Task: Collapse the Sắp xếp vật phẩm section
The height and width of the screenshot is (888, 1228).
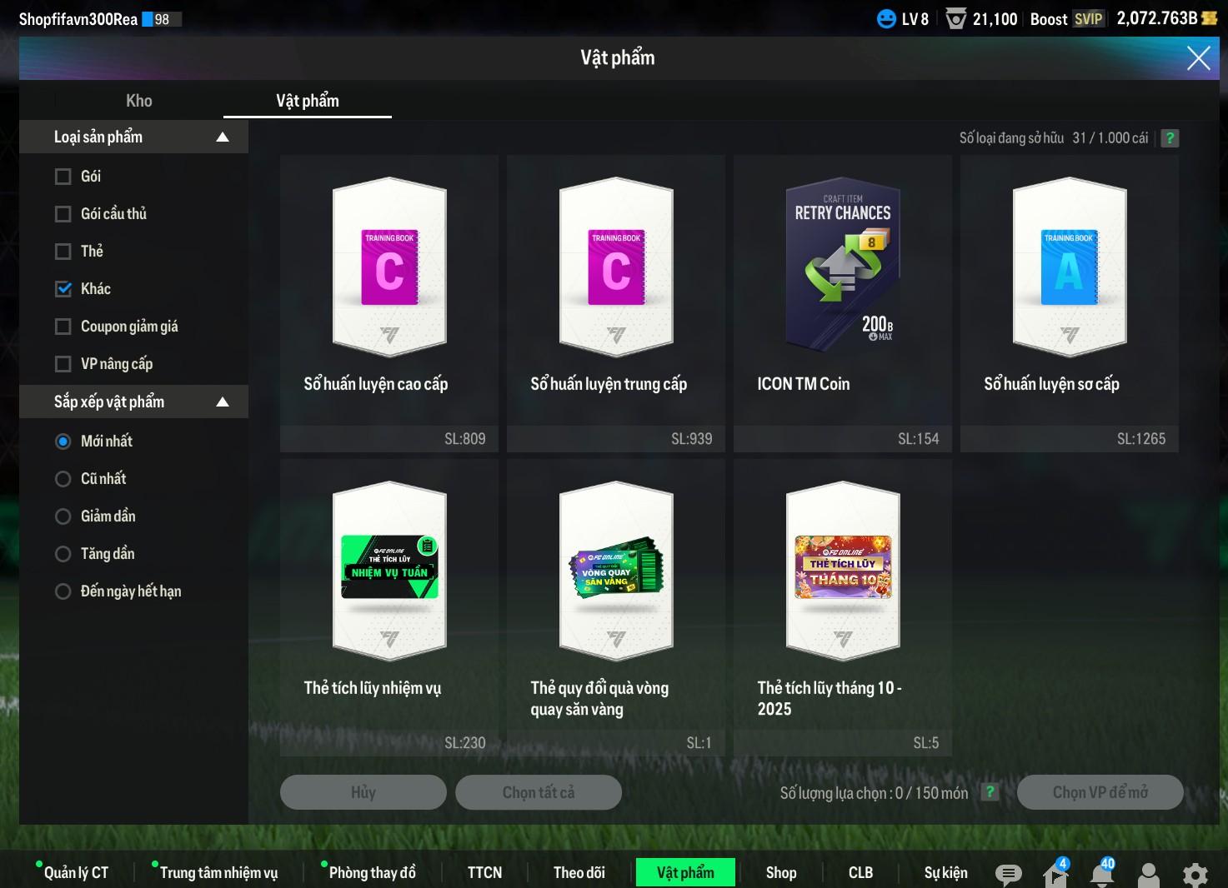Action: pos(222,402)
